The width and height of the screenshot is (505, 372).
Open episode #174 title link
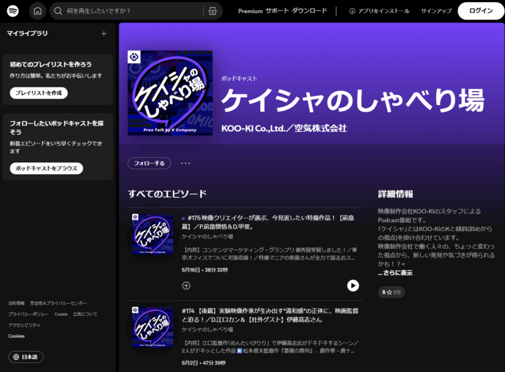[x=270, y=315]
